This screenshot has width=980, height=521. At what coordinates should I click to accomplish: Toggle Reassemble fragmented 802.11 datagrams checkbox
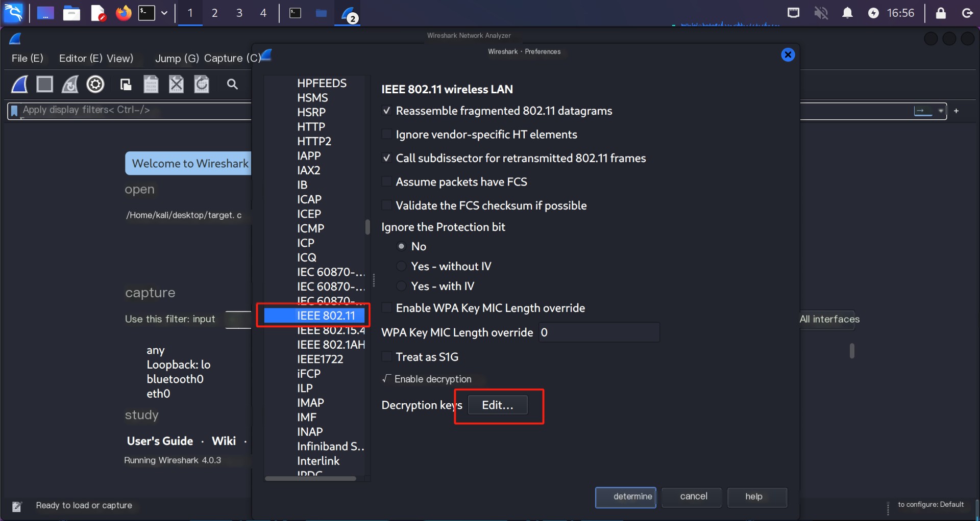[x=387, y=111]
